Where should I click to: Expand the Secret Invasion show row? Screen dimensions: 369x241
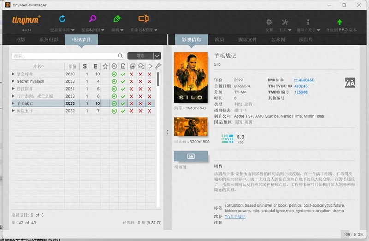coord(13,81)
